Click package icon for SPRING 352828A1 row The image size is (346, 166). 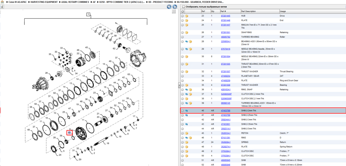tap(186, 142)
